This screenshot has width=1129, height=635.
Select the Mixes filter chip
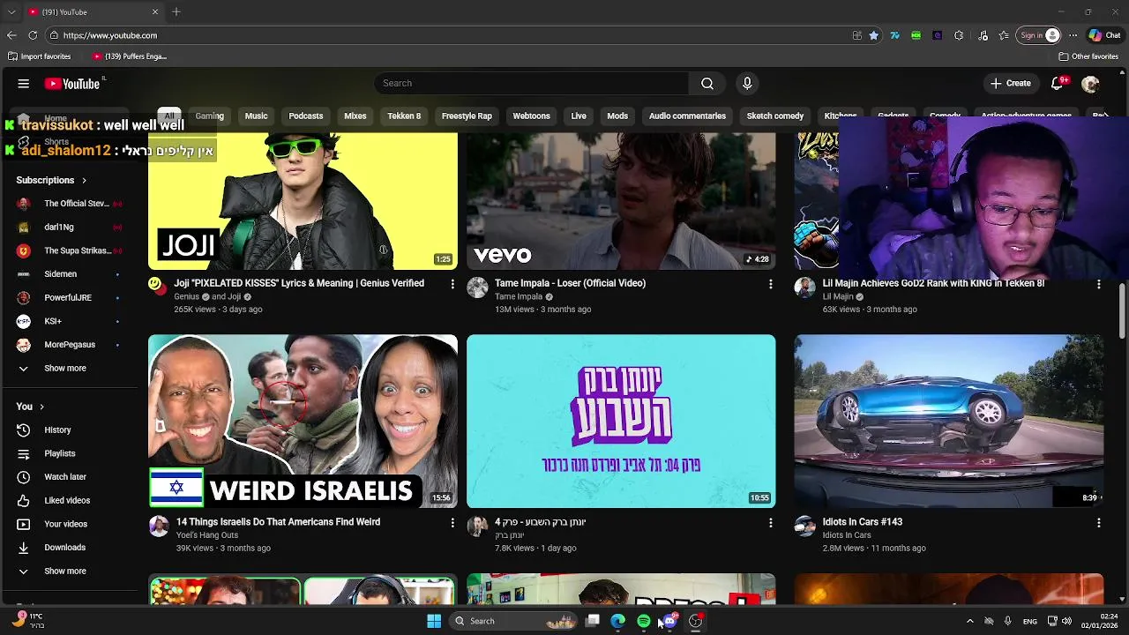pos(355,116)
